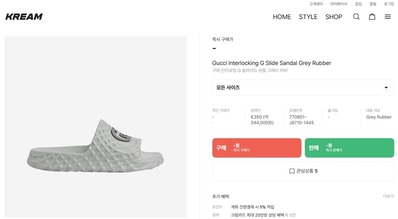This screenshot has width=398, height=219.
Task: Open 고객센터 customer center link
Action: click(316, 4)
